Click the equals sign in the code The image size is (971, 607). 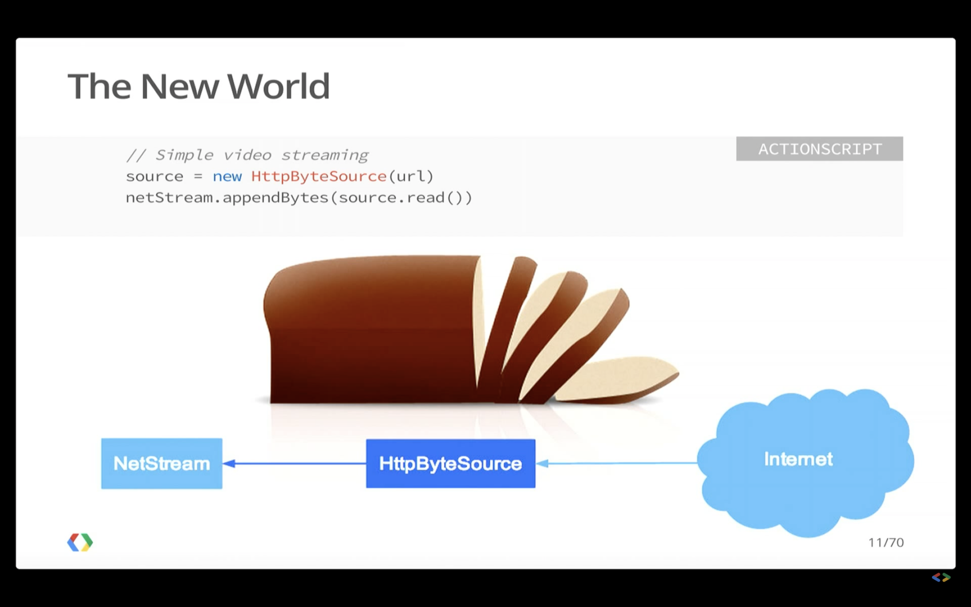tap(198, 176)
